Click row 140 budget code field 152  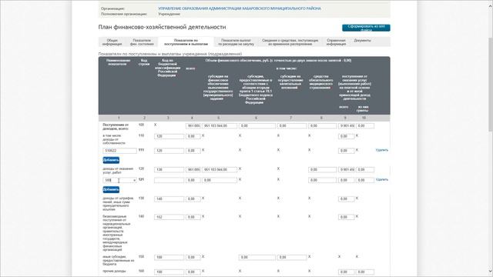tap(169, 217)
